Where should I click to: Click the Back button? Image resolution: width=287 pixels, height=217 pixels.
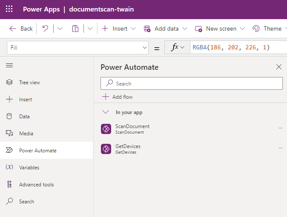click(21, 29)
